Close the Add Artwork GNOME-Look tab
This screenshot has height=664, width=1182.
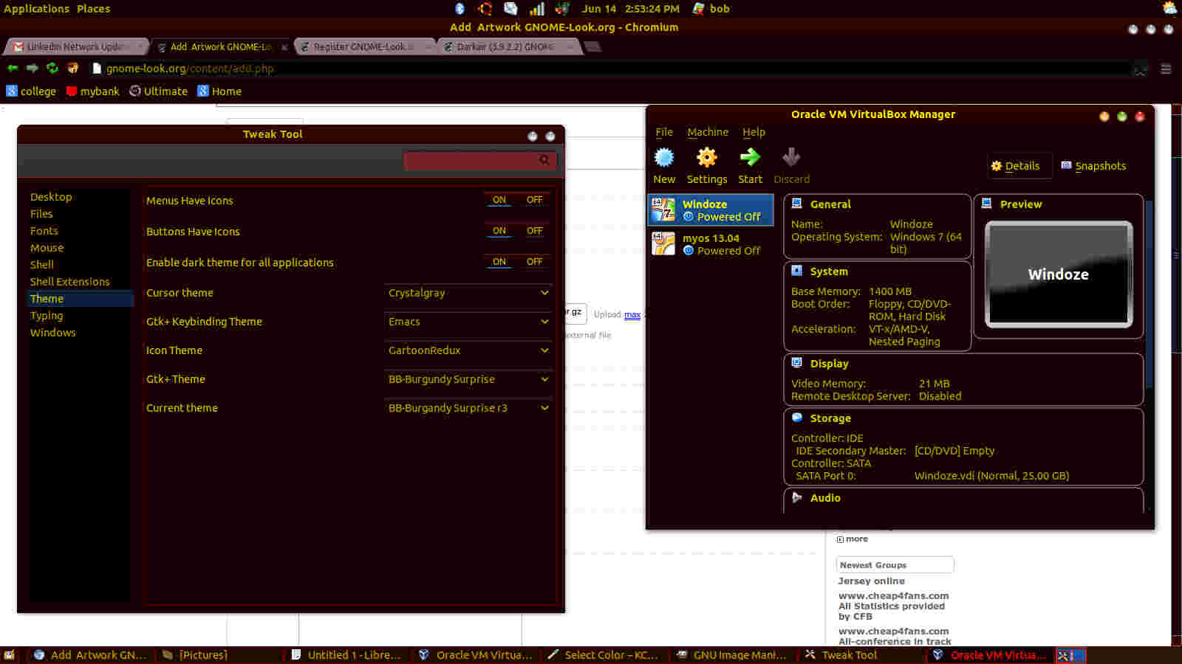tap(284, 47)
